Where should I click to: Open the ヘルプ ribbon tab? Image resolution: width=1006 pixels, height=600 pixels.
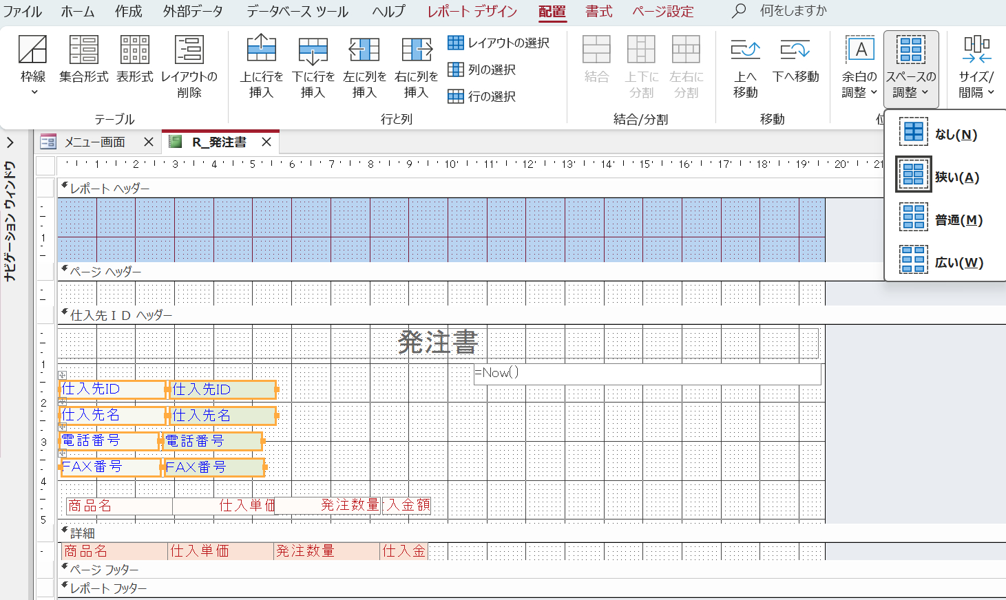click(x=389, y=12)
